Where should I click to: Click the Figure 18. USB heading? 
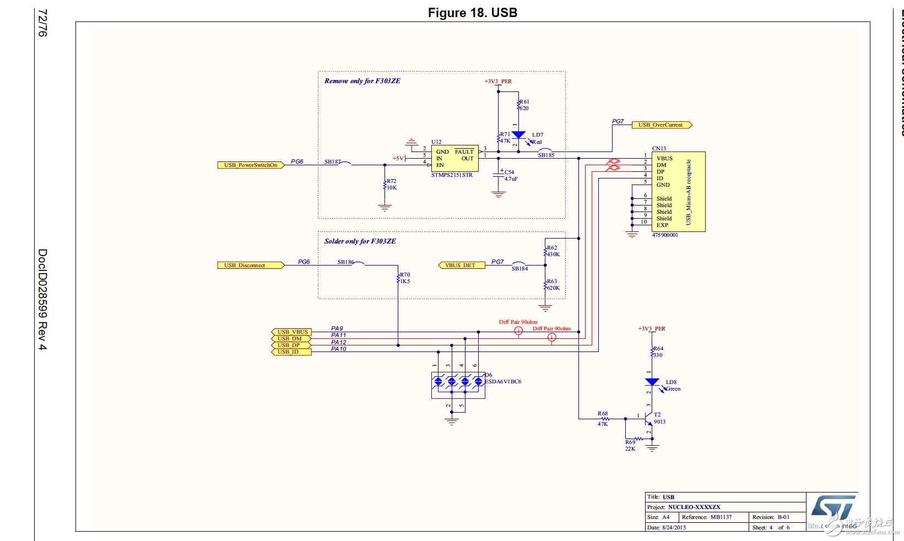point(473,13)
